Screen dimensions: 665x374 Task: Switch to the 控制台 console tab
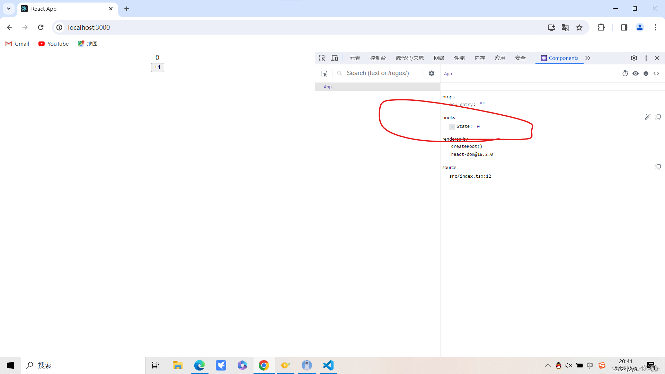pyautogui.click(x=378, y=58)
